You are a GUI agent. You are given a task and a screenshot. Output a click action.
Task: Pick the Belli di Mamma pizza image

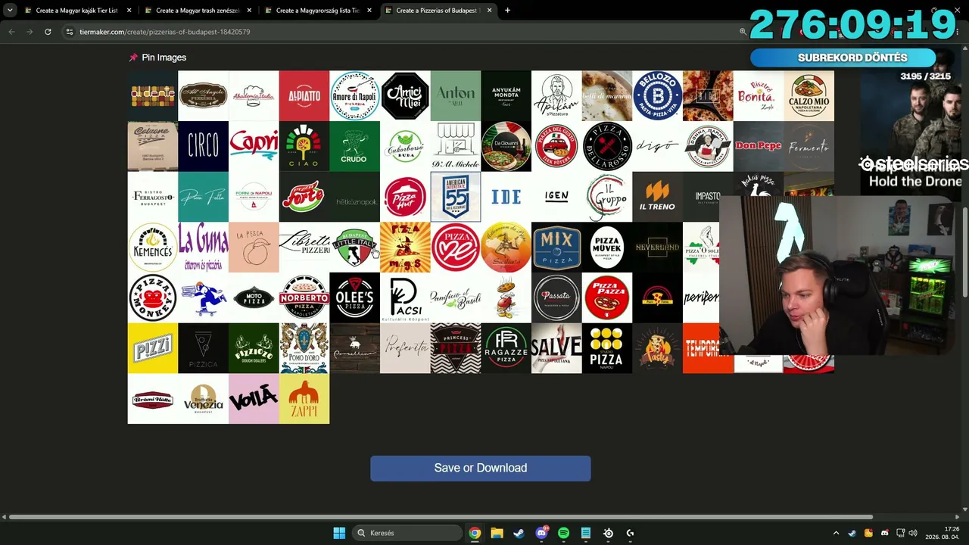click(x=606, y=96)
